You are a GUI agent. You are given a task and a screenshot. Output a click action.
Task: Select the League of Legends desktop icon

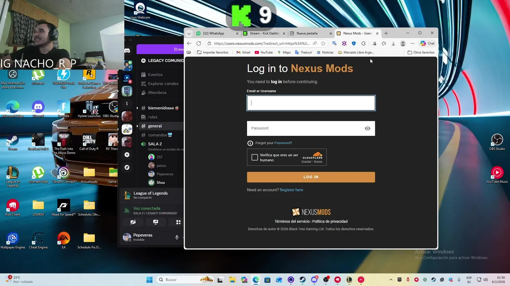(x=13, y=176)
